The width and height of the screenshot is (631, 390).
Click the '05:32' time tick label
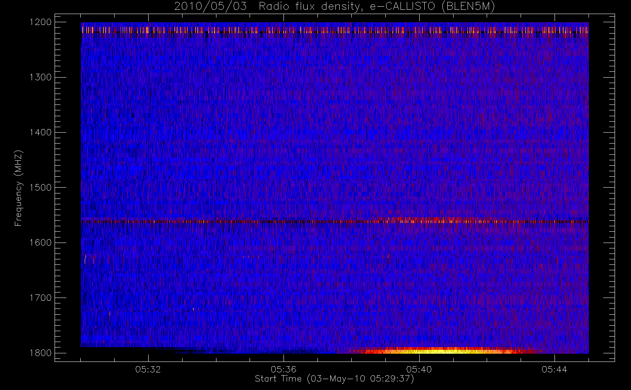pyautogui.click(x=148, y=369)
